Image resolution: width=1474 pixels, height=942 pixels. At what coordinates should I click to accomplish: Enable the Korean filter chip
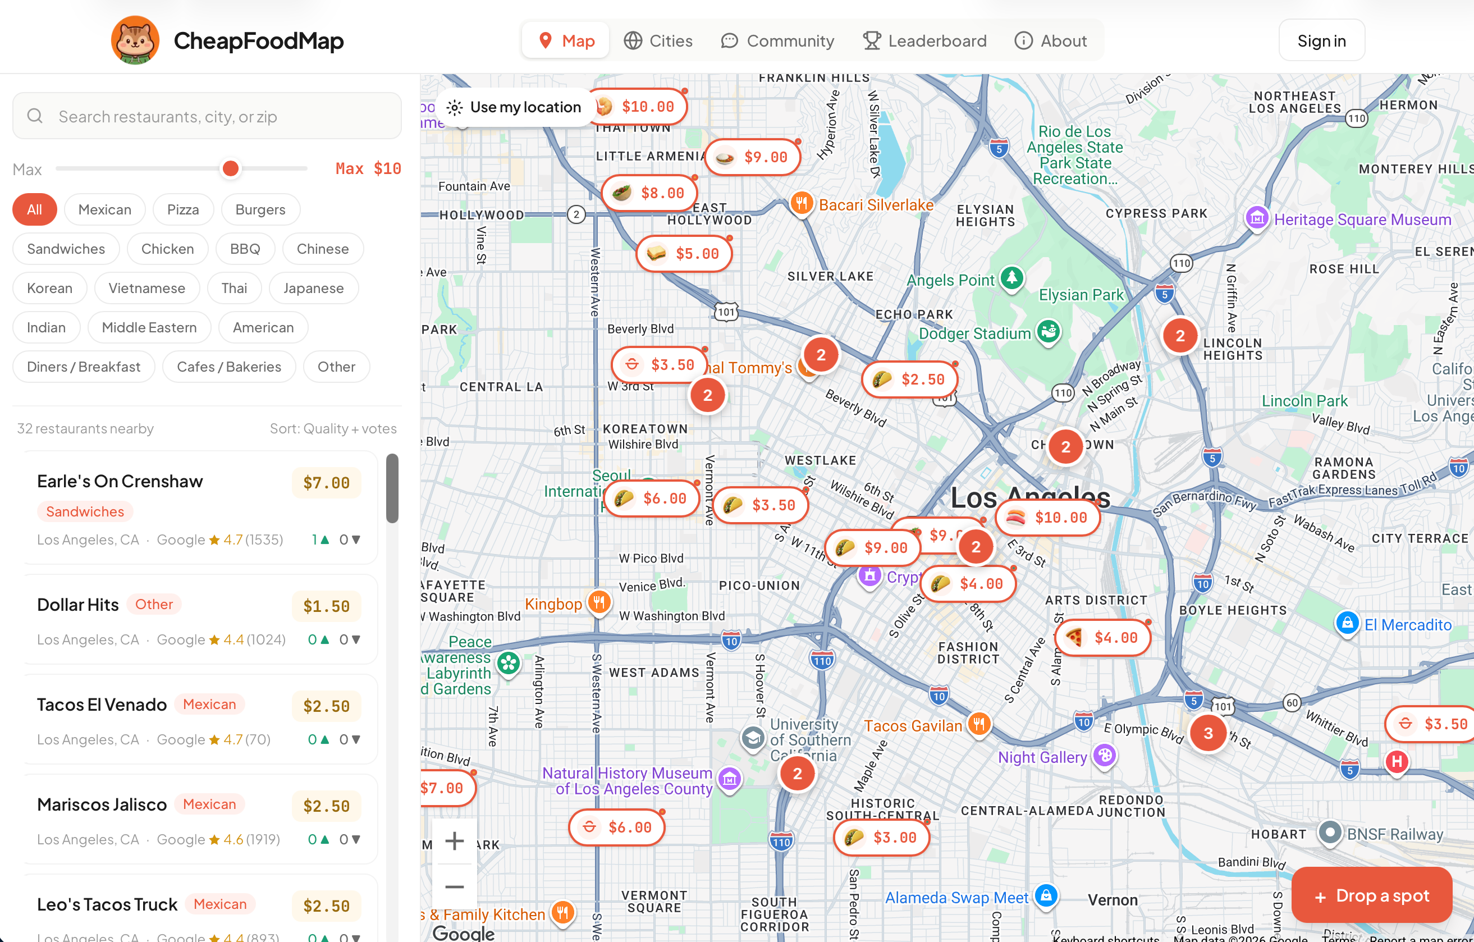[x=49, y=289]
